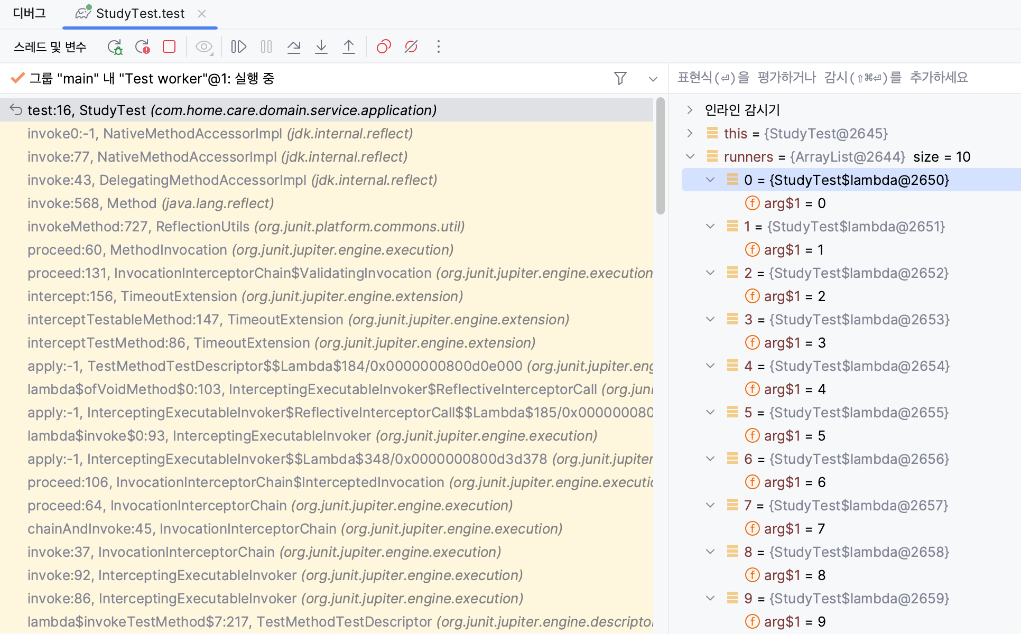Collapse element 9 StudyTest$lambda@2659
Viewport: 1021px width, 634px height.
pyautogui.click(x=711, y=598)
